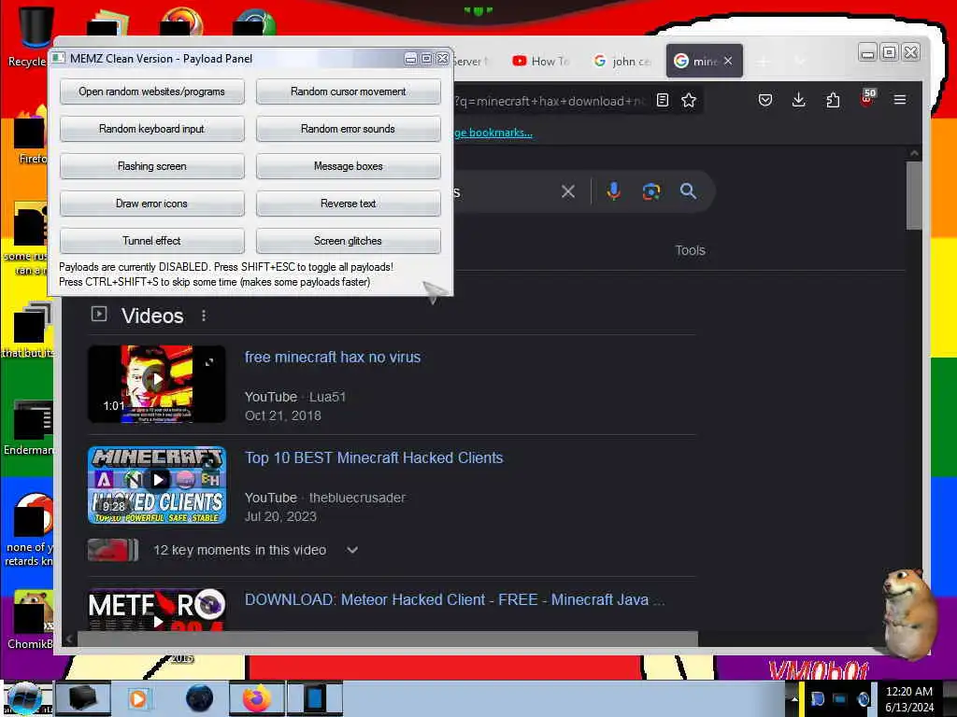
Task: Open dark globe taskbar icon
Action: pyautogui.click(x=199, y=698)
